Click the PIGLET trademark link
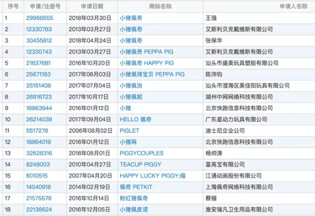 [130, 131]
